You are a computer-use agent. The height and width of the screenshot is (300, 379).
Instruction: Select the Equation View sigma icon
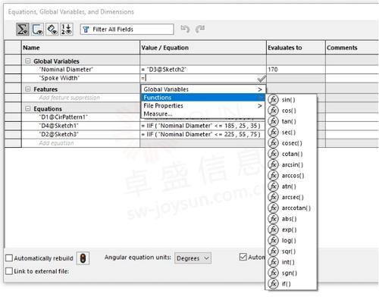[23, 30]
